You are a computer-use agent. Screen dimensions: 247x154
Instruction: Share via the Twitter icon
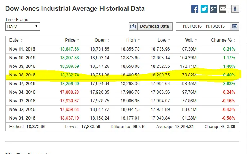(x=204, y=9)
